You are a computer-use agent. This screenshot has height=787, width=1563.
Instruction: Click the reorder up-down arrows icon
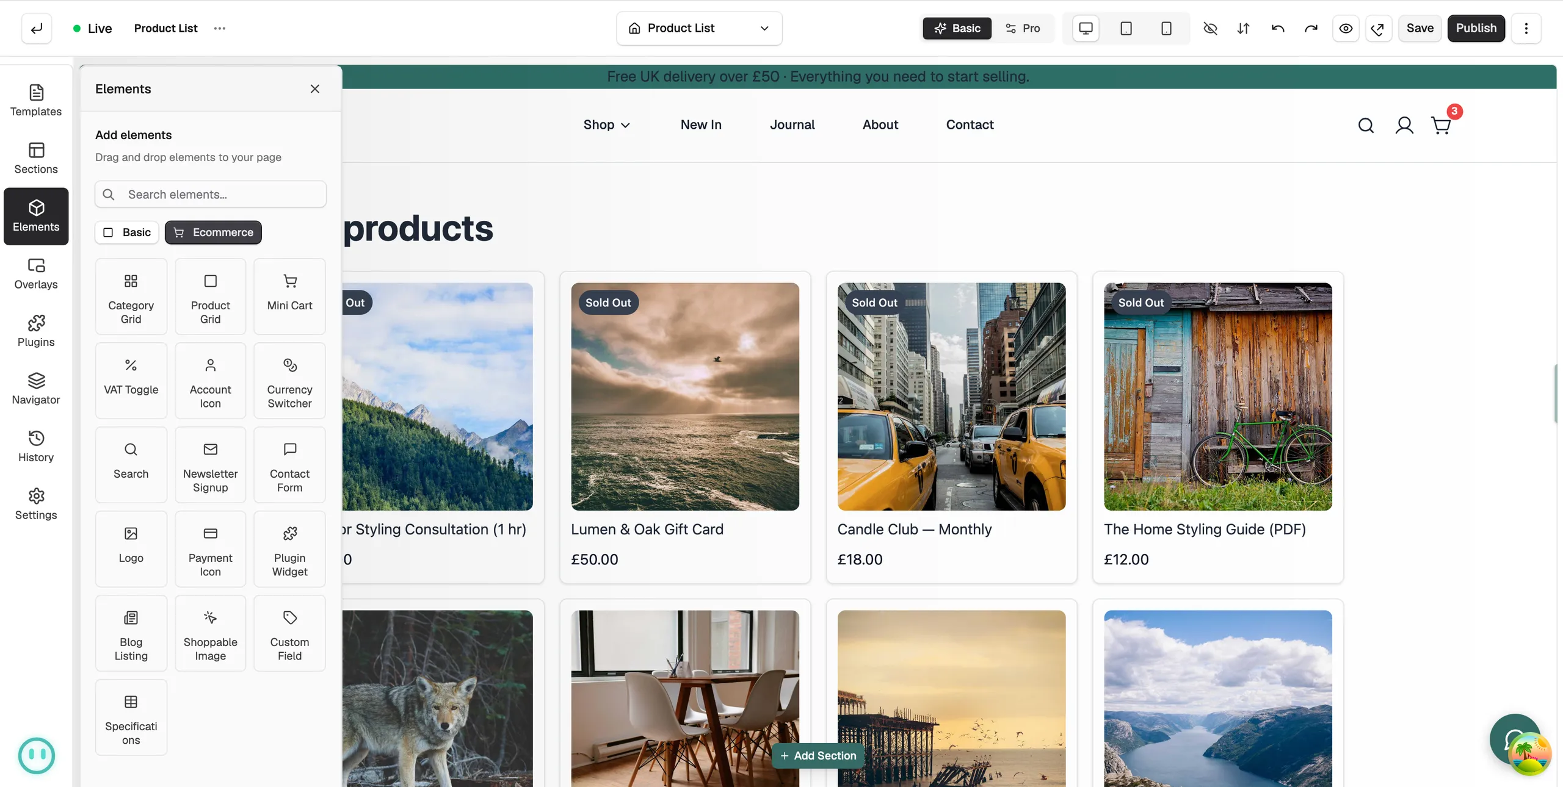[1244, 28]
